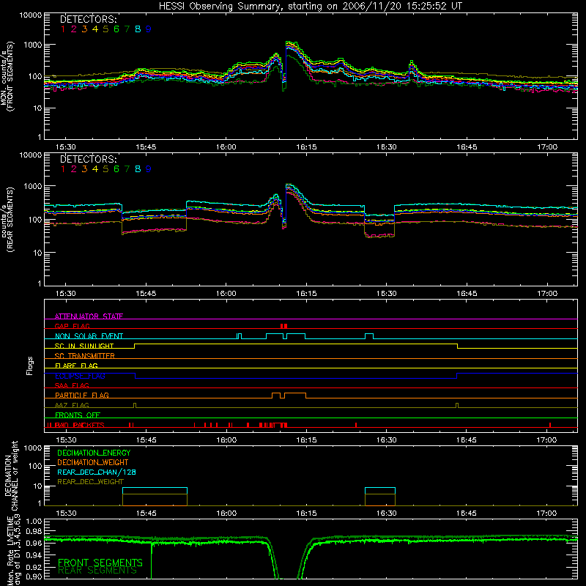The height and width of the screenshot is (586, 586).
Task: Select cyan detector 8 in front segments legend
Action: tap(138, 29)
